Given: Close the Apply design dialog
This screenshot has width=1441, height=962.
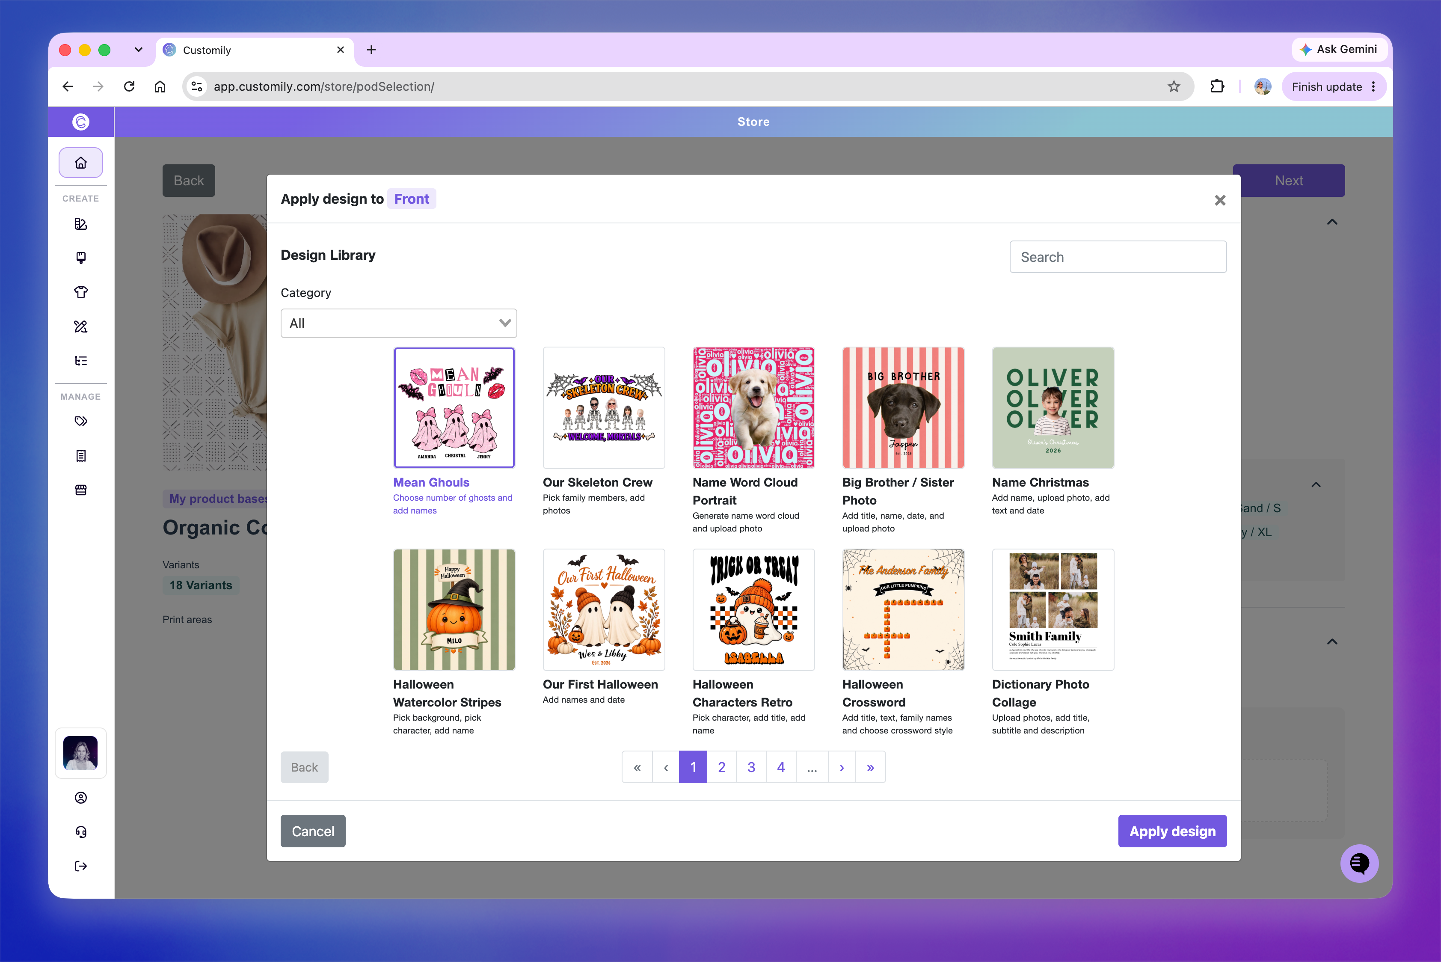Looking at the screenshot, I should (x=1220, y=200).
